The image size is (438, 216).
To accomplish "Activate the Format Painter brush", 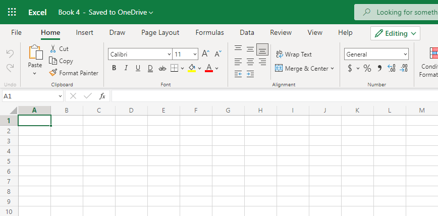I will click(x=74, y=73).
